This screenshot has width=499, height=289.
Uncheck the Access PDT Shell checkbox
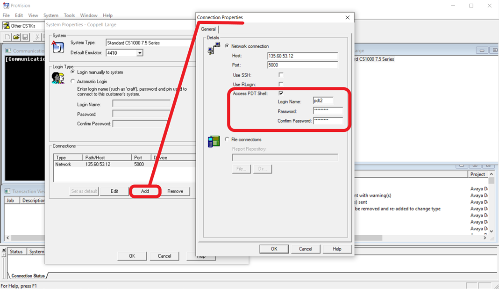pyautogui.click(x=281, y=93)
